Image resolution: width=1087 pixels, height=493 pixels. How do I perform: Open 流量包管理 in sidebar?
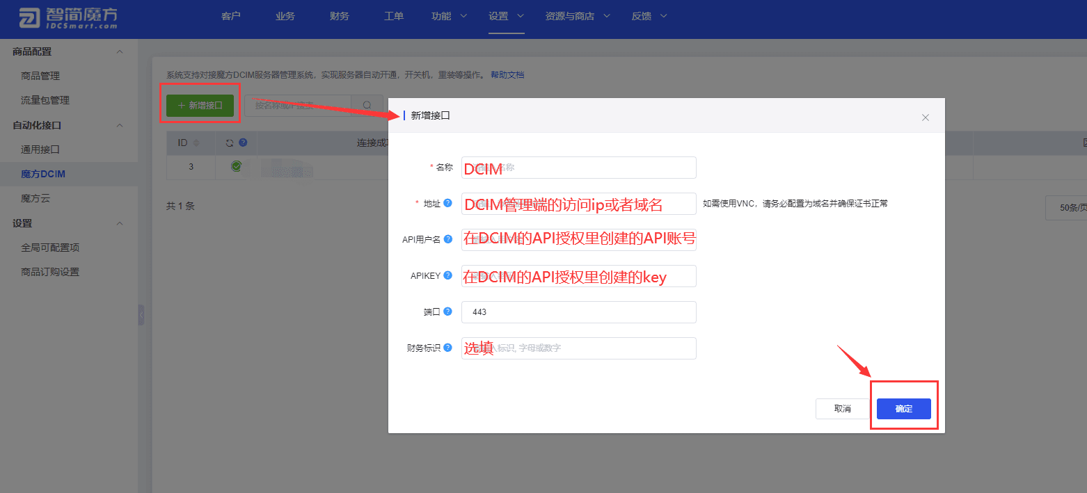pos(45,100)
